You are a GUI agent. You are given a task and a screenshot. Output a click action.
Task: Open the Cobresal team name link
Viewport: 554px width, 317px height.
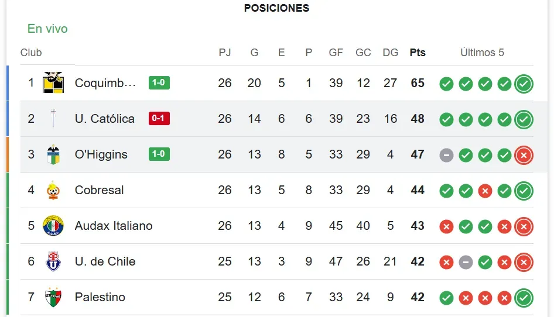tap(100, 190)
